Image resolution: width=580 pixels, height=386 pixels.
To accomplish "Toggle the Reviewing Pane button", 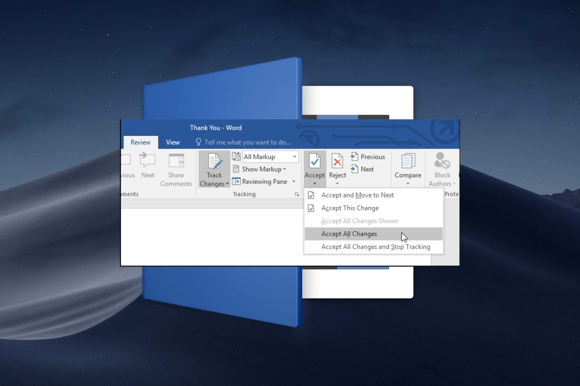I will (260, 182).
